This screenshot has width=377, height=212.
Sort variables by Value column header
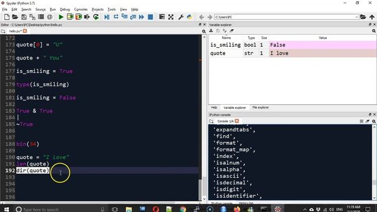323,38
